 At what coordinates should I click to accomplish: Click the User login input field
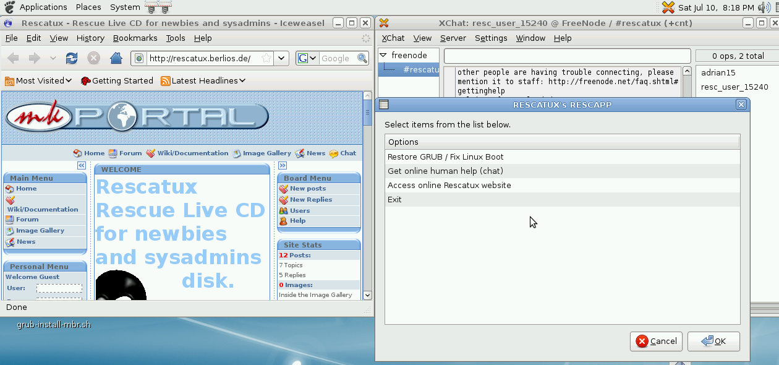[59, 288]
